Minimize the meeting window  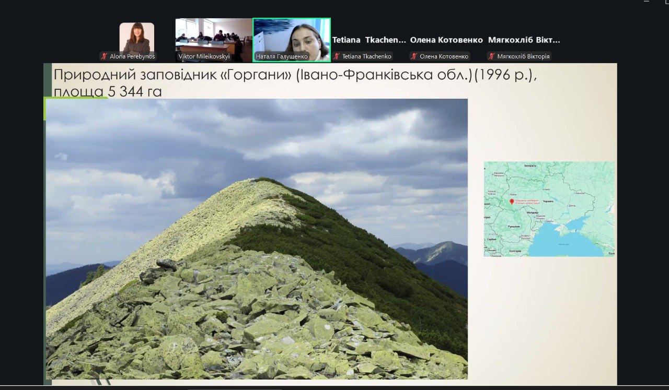pyautogui.click(x=647, y=2)
